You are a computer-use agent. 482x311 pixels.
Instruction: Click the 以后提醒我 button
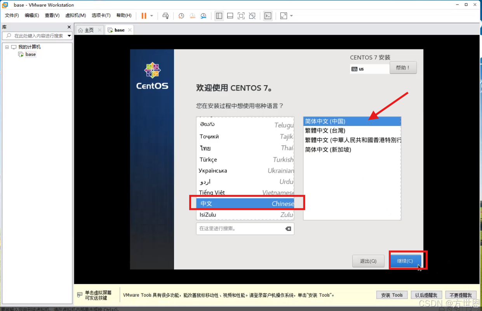[x=426, y=295]
